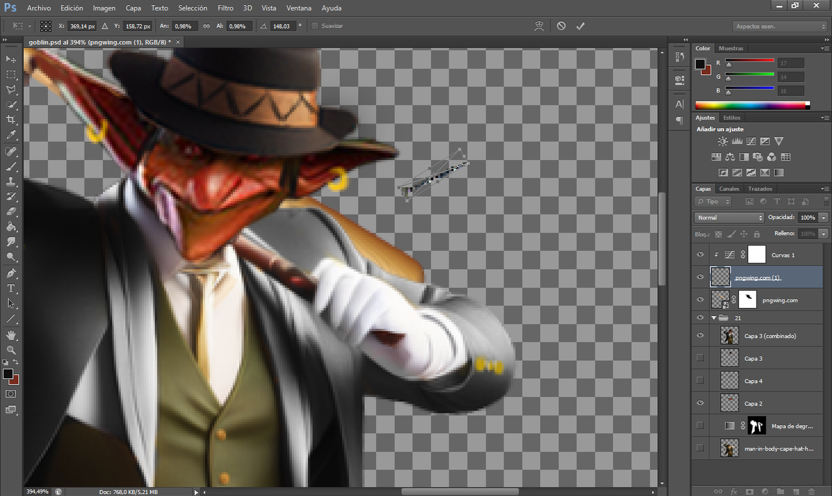
Task: Select the Brush tool
Action: (x=11, y=166)
